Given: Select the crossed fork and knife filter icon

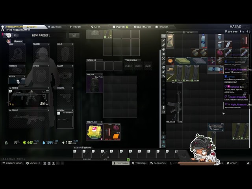Looking at the screenshot, I should pyautogui.click(x=163, y=59).
